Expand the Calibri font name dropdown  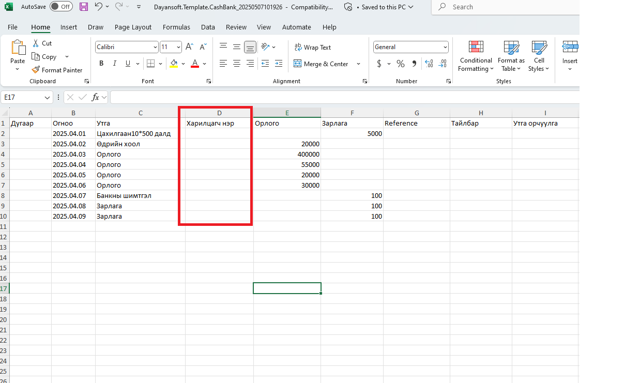pyautogui.click(x=155, y=47)
